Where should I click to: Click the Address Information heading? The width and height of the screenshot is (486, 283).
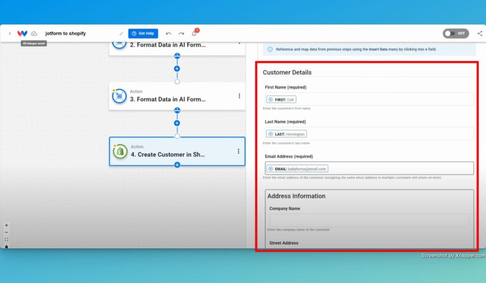[296, 196]
